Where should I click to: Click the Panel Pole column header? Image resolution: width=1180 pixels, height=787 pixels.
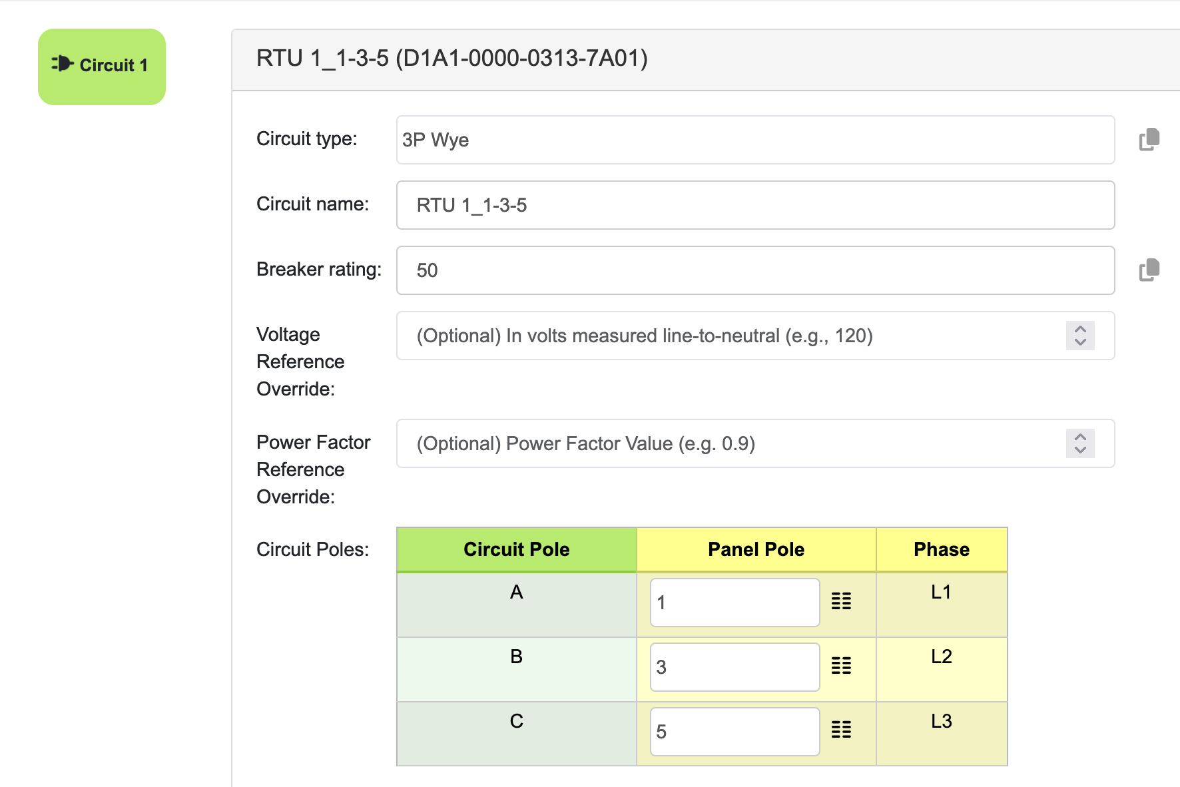pos(756,549)
